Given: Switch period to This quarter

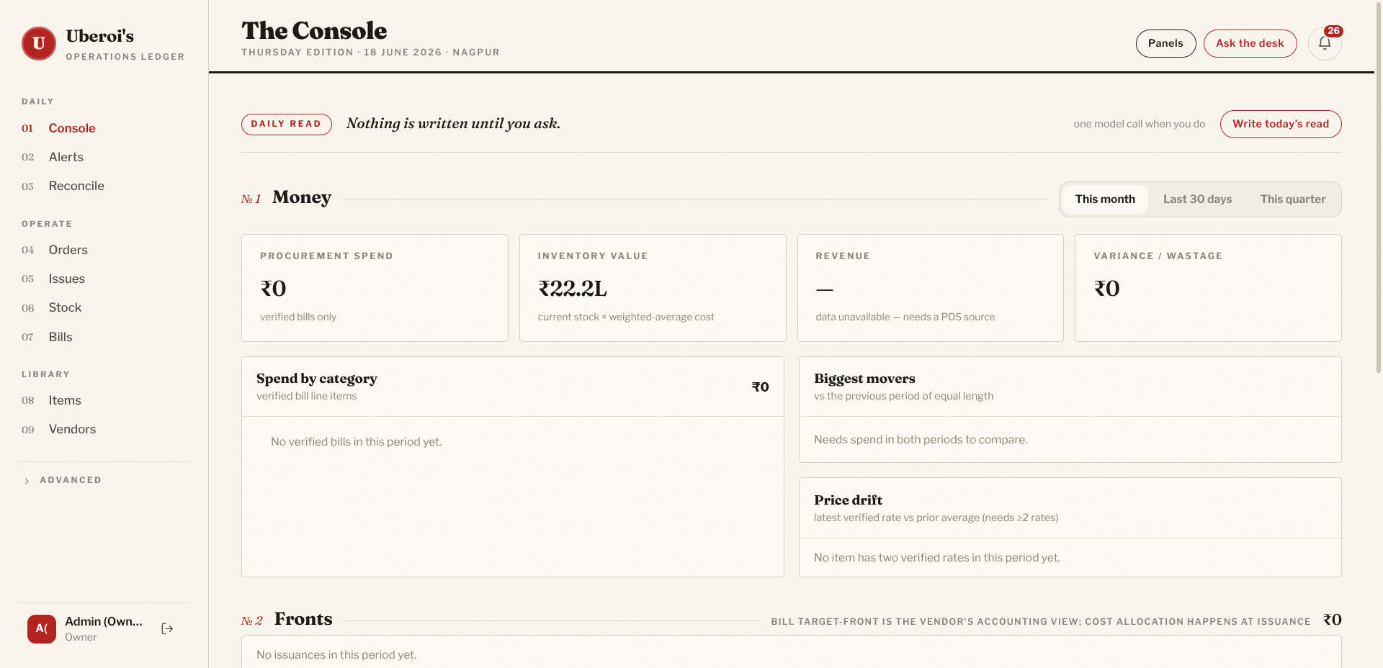Looking at the screenshot, I should pyautogui.click(x=1292, y=199).
